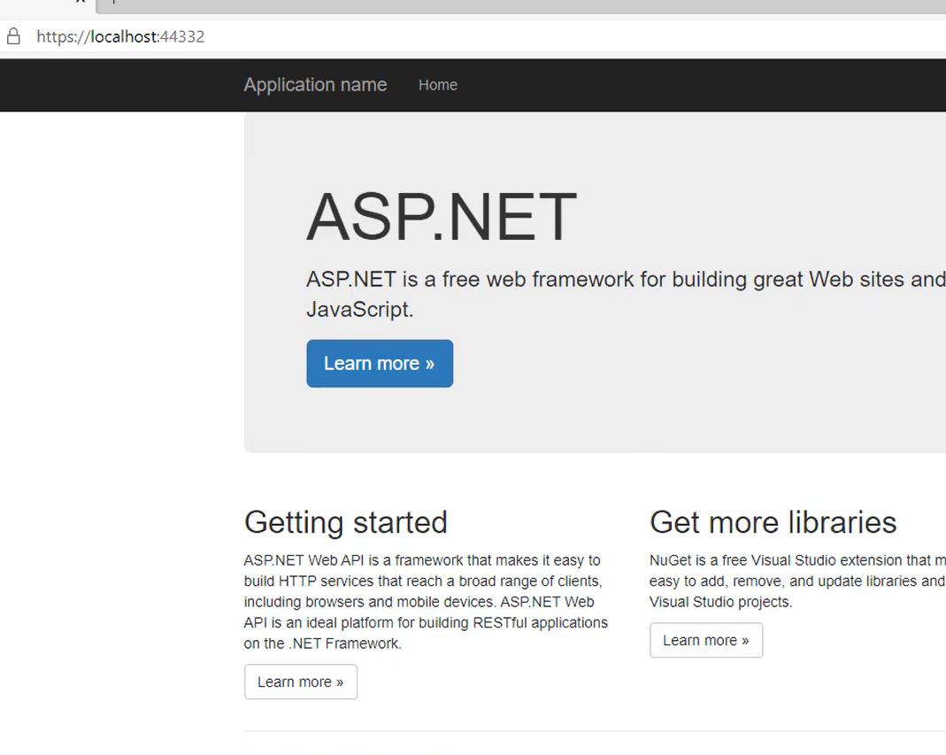Screen dimensions: 946x755
Task: Click Learn more under Get more libraries
Action: (706, 640)
